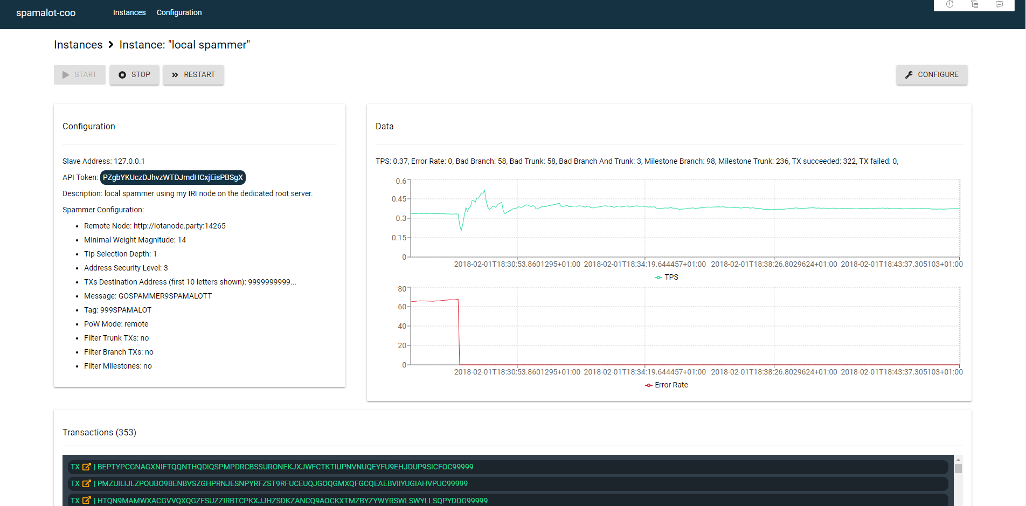Image resolution: width=1026 pixels, height=506 pixels.
Task: Restart the local spammer instance
Action: click(193, 75)
